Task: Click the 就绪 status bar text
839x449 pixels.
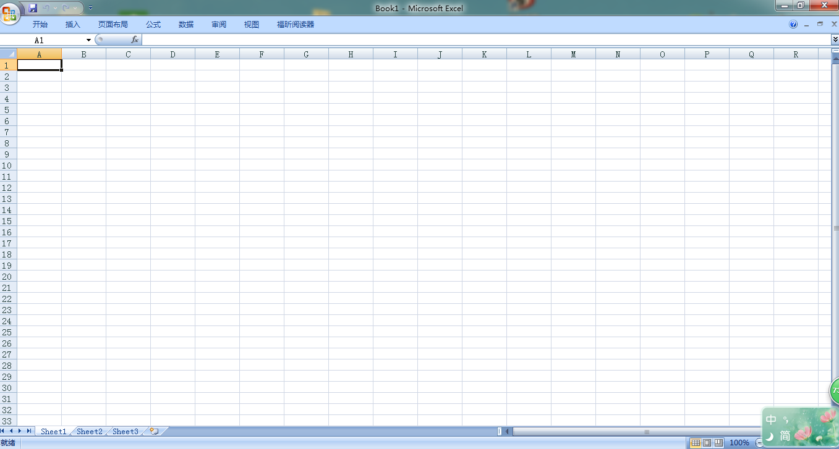Action: point(7,443)
